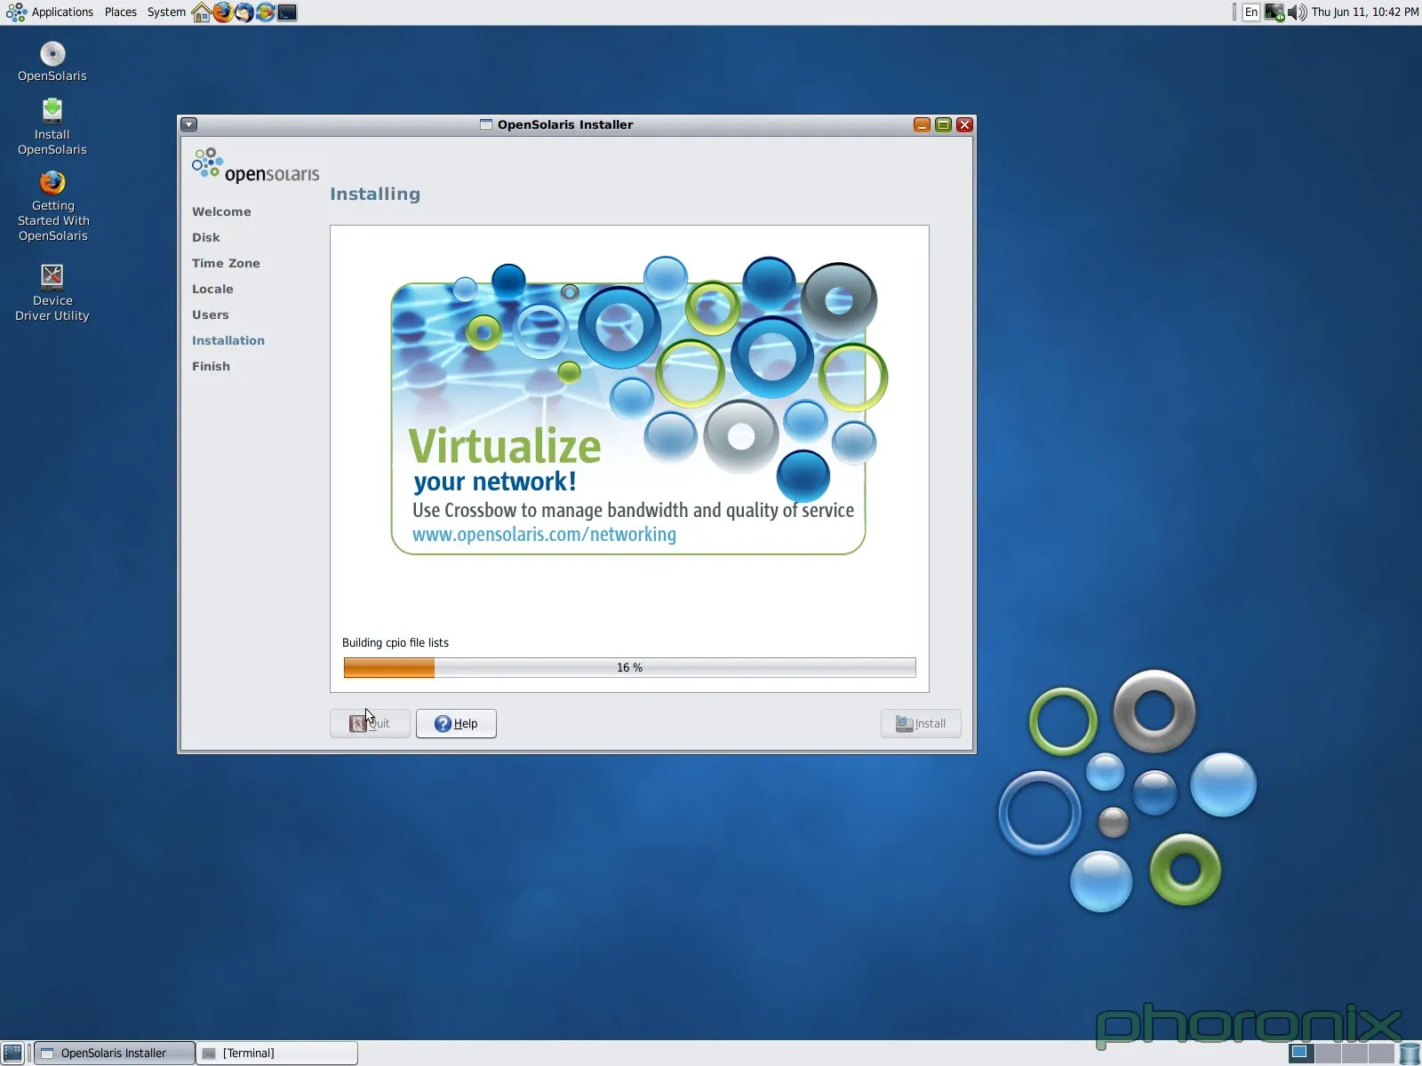Open the Places menu
This screenshot has height=1066, width=1422.
click(121, 12)
